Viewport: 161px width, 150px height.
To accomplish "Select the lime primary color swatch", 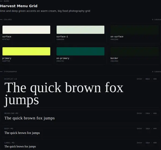I will point(26,51).
